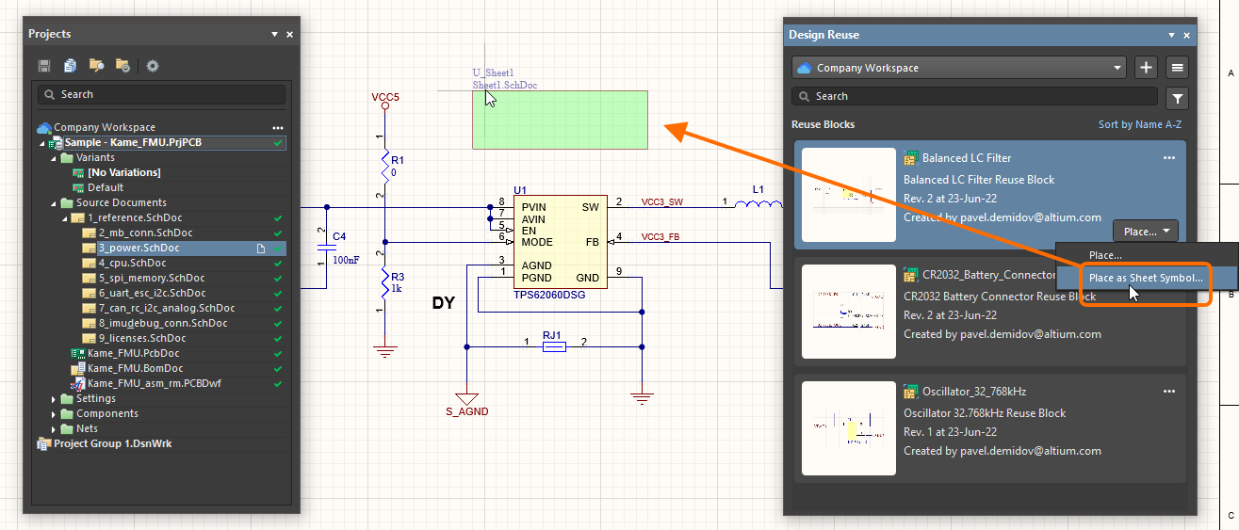Click the Place... dropdown button
Screen dimensions: 1239x530
1145,231
